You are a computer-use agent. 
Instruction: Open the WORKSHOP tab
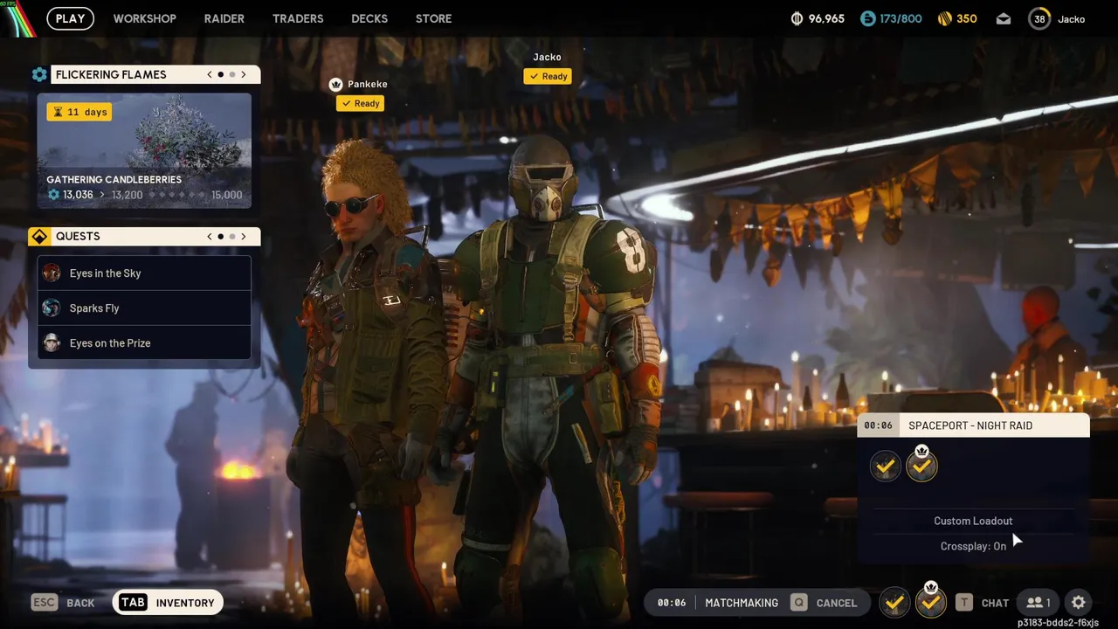tap(144, 18)
